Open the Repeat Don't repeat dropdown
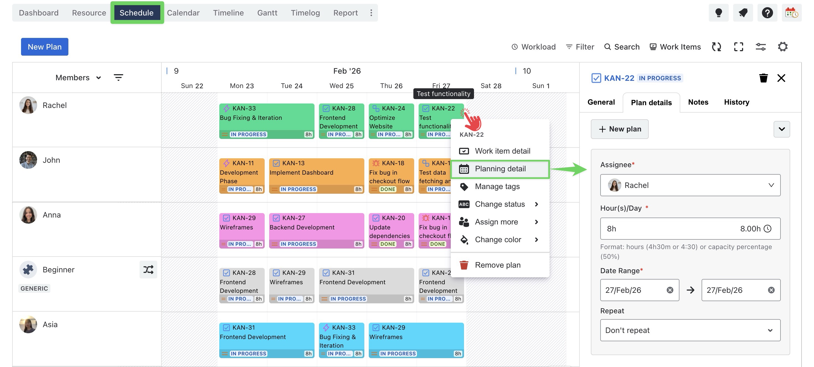 (x=690, y=330)
